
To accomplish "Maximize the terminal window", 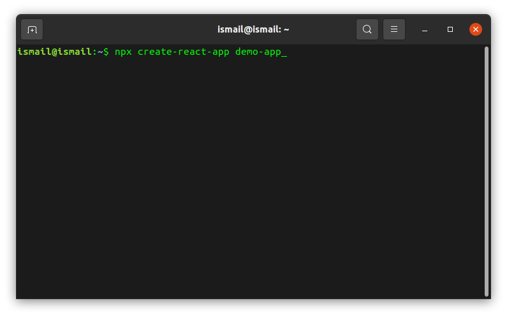I will pyautogui.click(x=450, y=29).
